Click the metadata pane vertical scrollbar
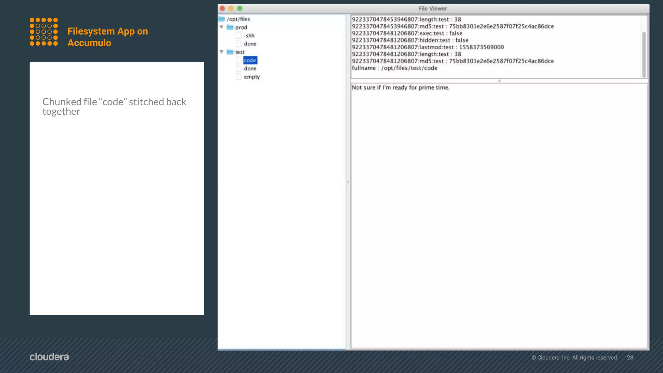Viewport: 663px width, 373px height. click(644, 54)
